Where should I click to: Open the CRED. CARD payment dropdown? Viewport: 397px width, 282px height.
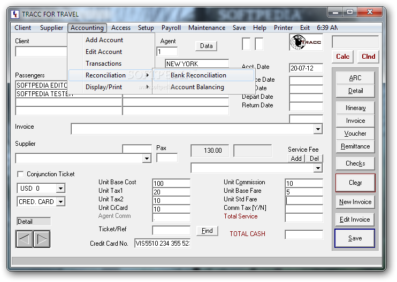pyautogui.click(x=60, y=202)
